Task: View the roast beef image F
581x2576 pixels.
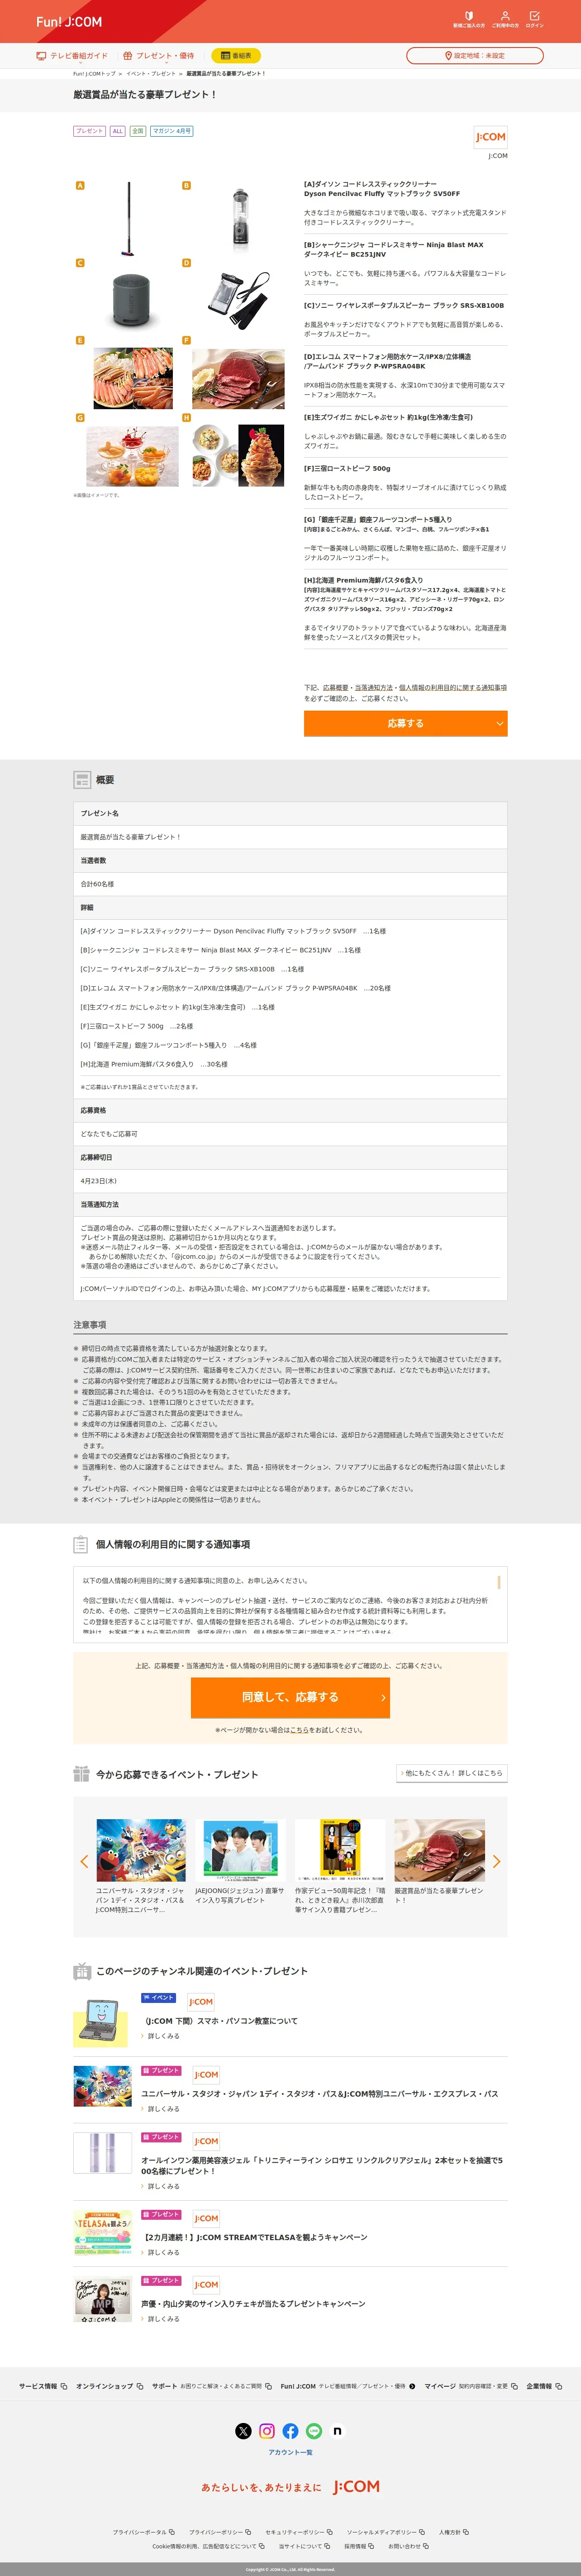Action: pos(238,379)
